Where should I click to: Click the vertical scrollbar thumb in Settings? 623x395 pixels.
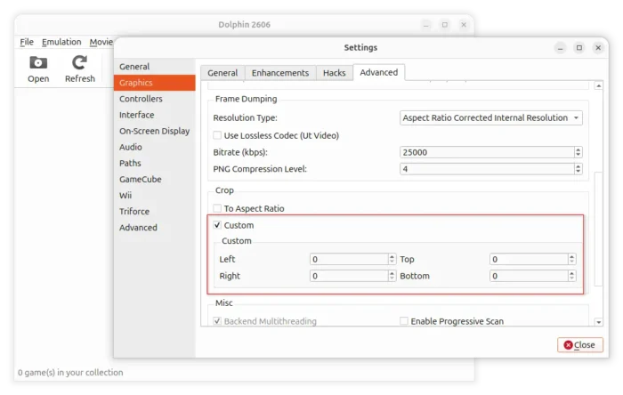pyautogui.click(x=598, y=229)
